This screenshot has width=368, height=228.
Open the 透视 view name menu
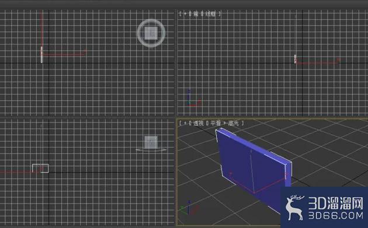(x=199, y=123)
